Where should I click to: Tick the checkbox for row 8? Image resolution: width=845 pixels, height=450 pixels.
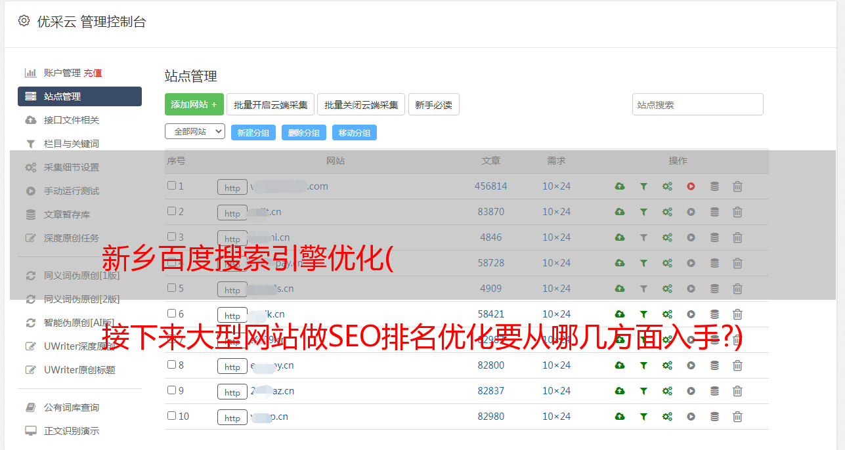[171, 365]
